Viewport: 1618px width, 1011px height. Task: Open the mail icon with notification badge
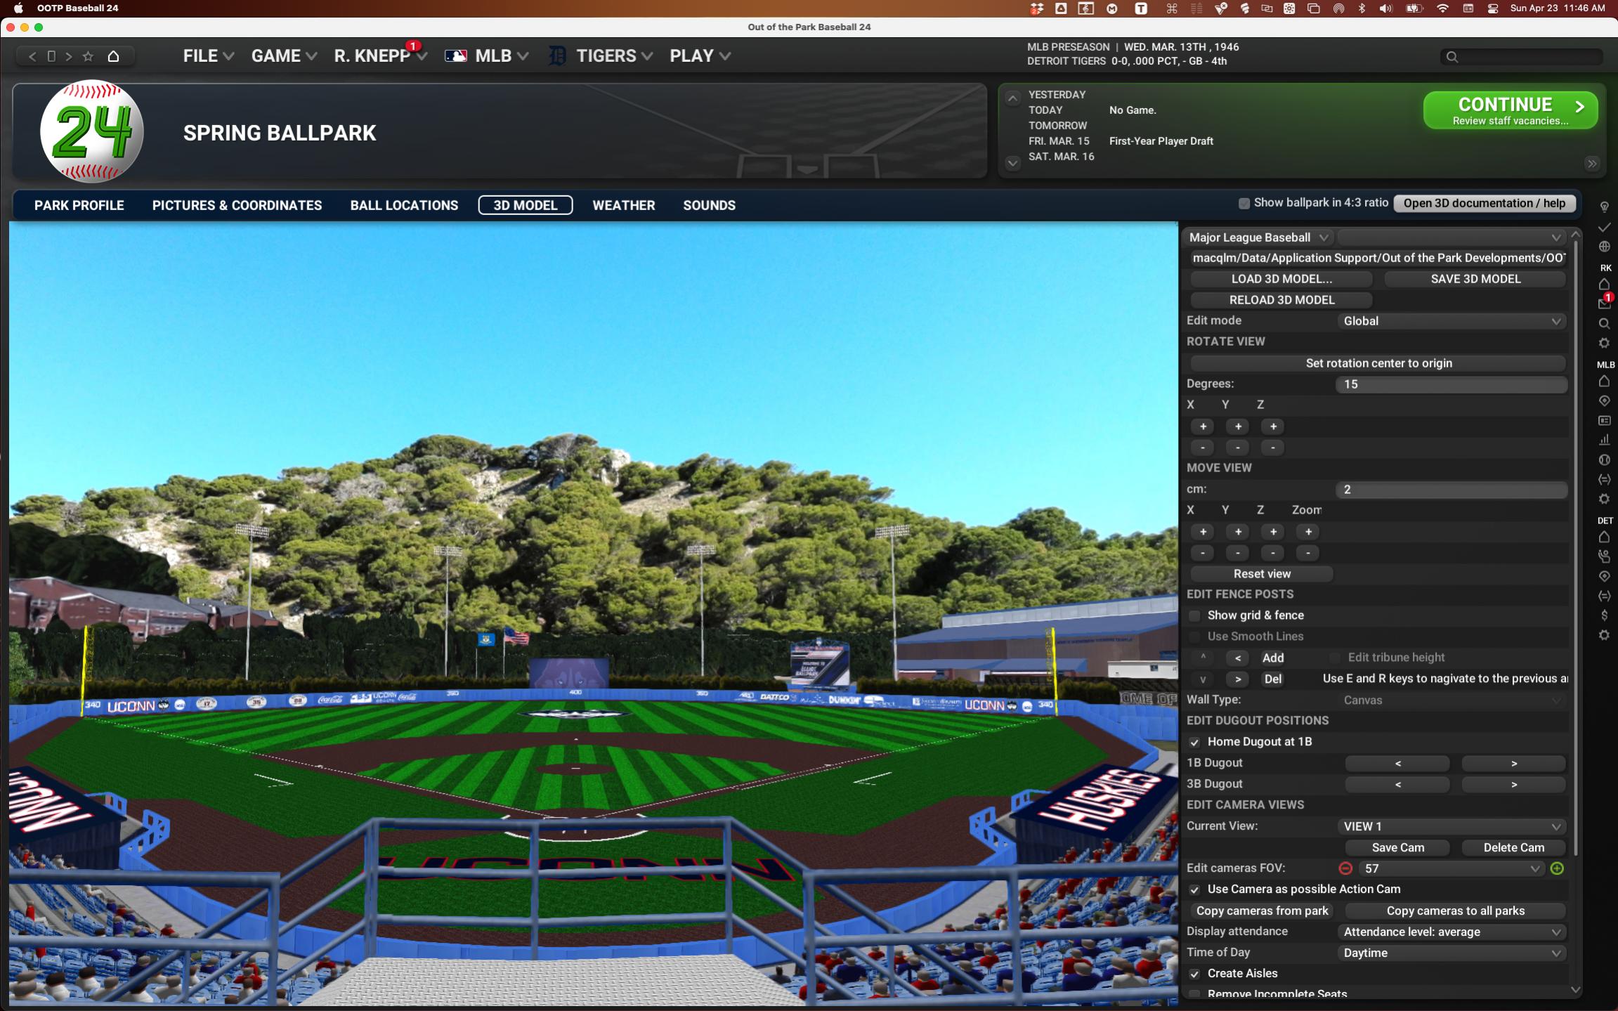point(1604,304)
